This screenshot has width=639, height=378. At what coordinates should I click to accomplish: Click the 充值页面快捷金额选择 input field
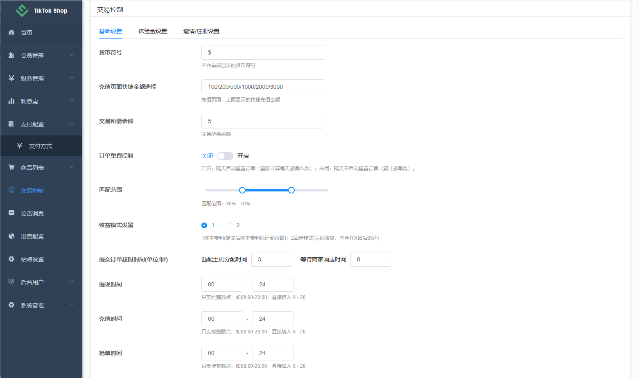[x=263, y=87]
